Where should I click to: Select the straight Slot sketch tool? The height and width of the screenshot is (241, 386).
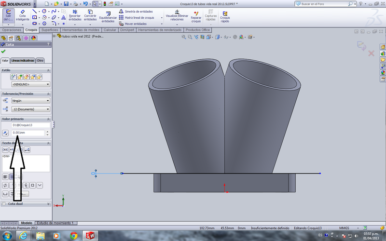(34, 24)
